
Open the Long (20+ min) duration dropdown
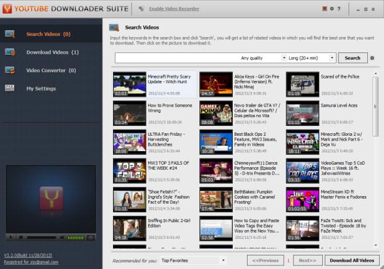click(311, 58)
